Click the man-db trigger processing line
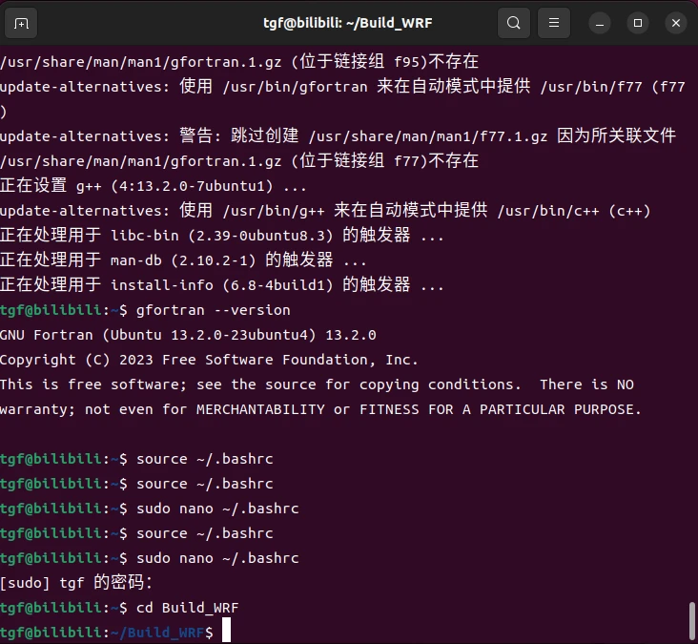This screenshot has height=644, width=698. point(183,260)
